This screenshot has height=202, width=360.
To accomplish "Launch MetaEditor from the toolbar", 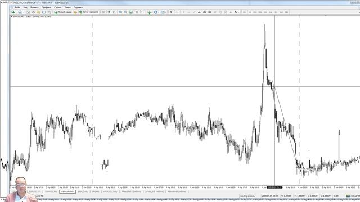I will click(75, 12).
